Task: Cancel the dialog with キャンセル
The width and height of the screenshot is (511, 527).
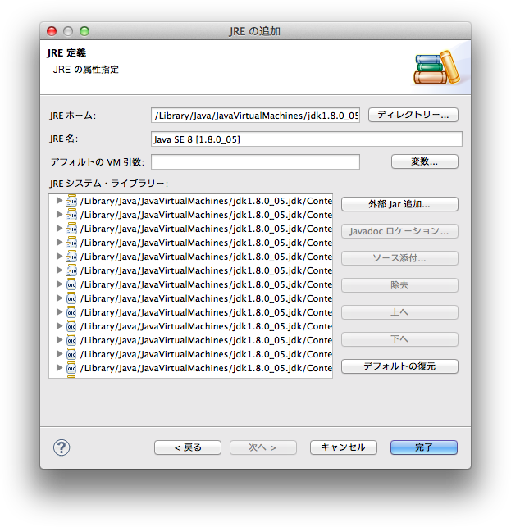Action: point(343,447)
